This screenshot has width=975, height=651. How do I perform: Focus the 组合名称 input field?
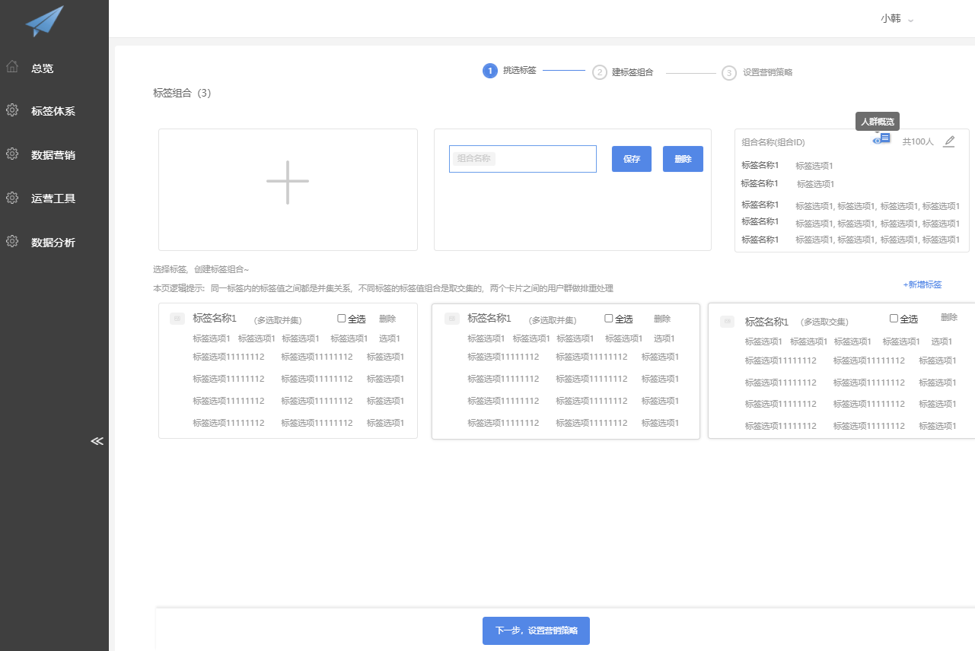[x=523, y=159]
